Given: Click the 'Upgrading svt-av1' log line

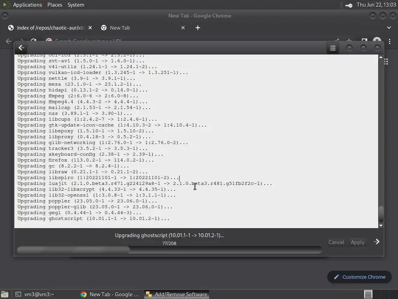Looking at the screenshot, I should 81,61.
